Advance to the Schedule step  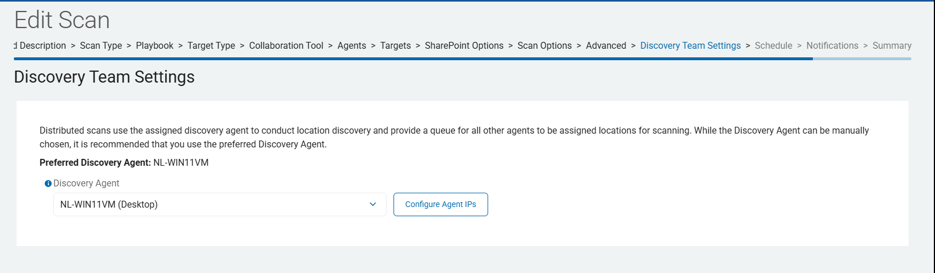click(x=773, y=45)
